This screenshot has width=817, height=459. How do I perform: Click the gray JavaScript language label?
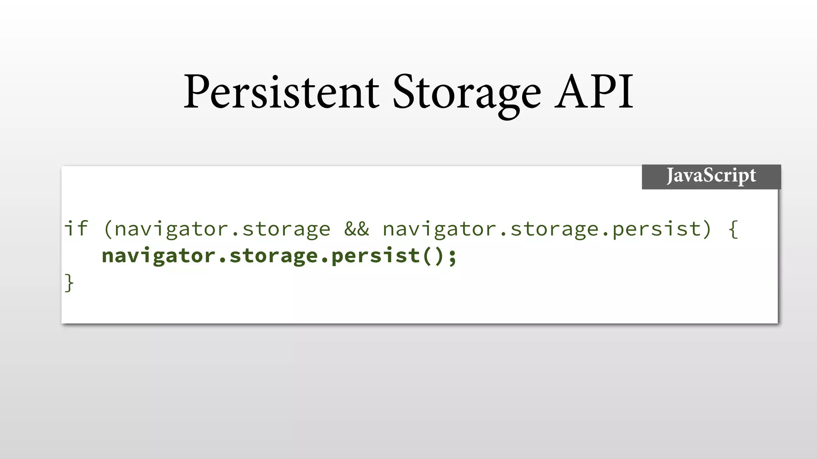(x=711, y=176)
